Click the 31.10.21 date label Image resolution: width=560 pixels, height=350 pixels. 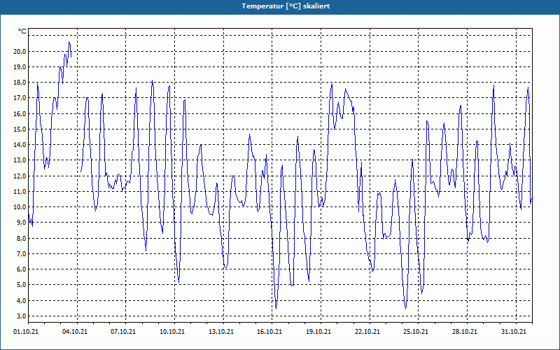(514, 332)
